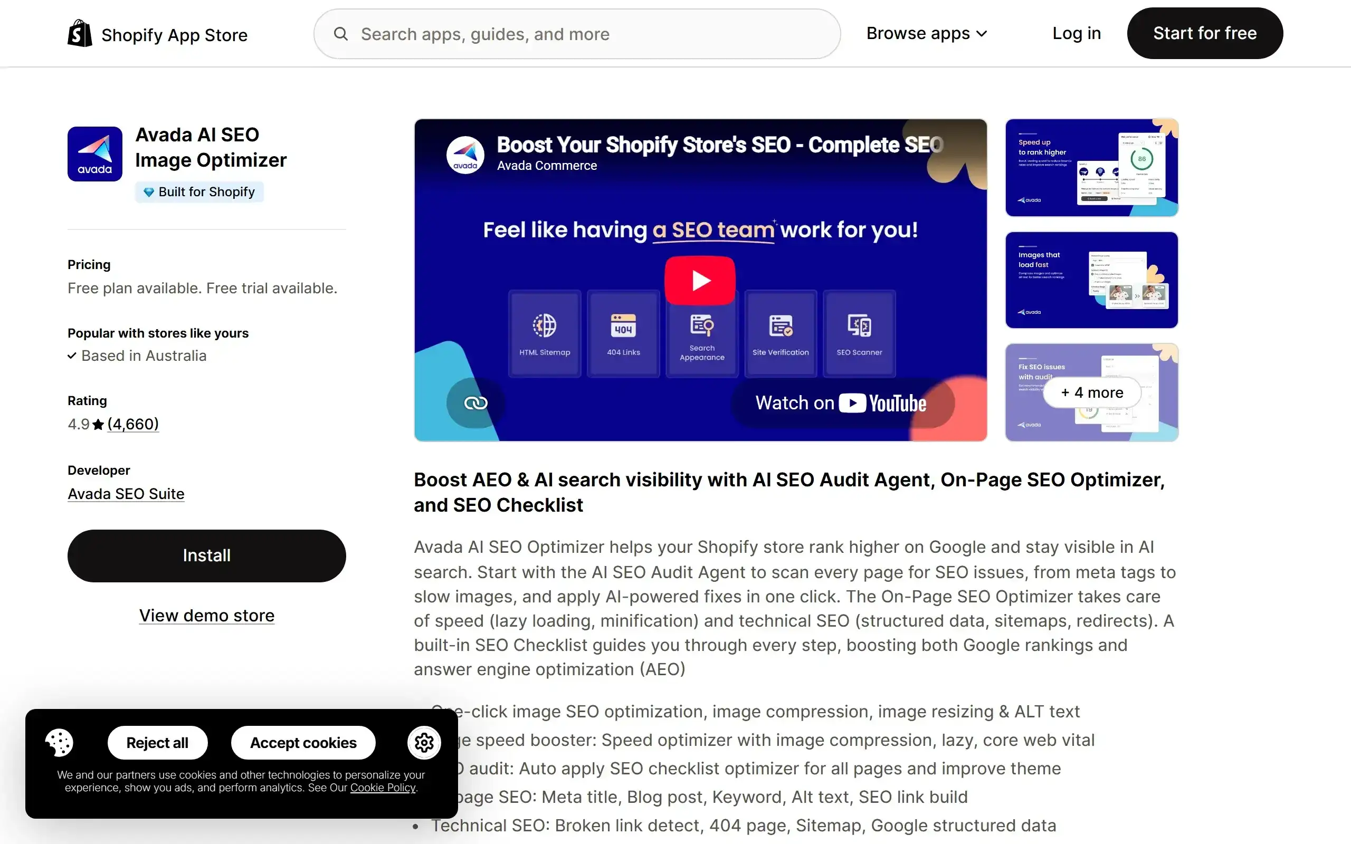This screenshot has width=1351, height=844.
Task: Click the video title Boost Your Shopify Store's SEO
Action: click(x=720, y=145)
